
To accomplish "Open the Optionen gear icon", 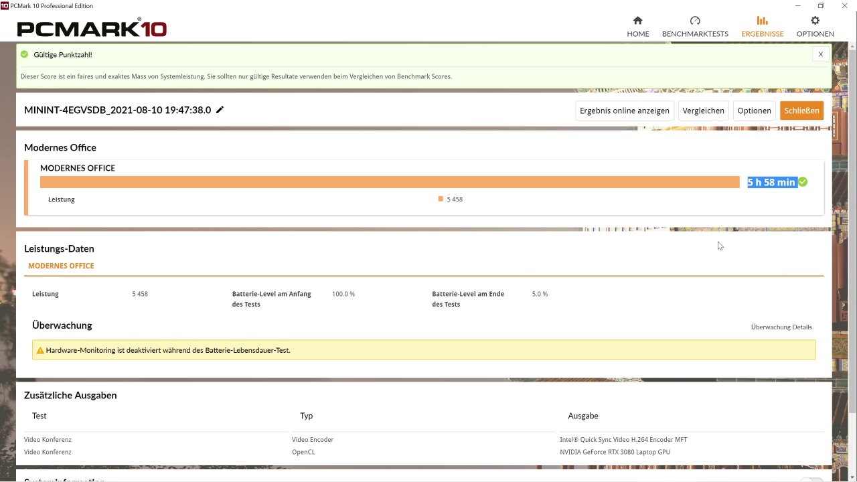I will [815, 21].
